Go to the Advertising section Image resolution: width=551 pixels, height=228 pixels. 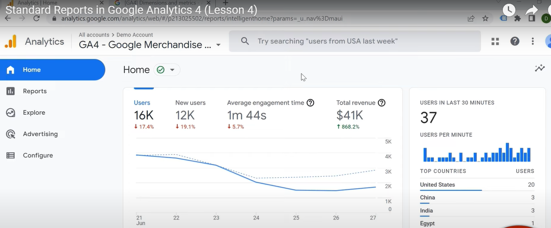click(x=40, y=134)
